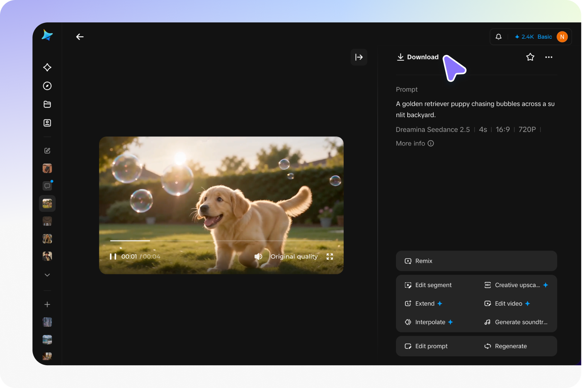The width and height of the screenshot is (582, 388).
Task: Open the orange N profile avatar
Action: point(562,37)
